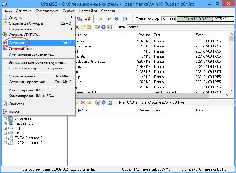Select Сохранить in the Файл menu
The height and width of the screenshot is (173, 236).
click(38, 43)
